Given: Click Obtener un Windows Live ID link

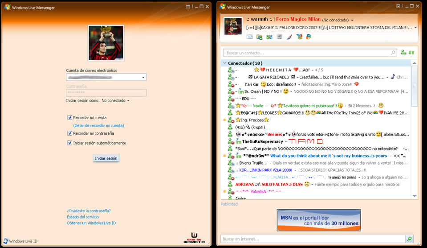Looking at the screenshot, I should (x=91, y=223).
